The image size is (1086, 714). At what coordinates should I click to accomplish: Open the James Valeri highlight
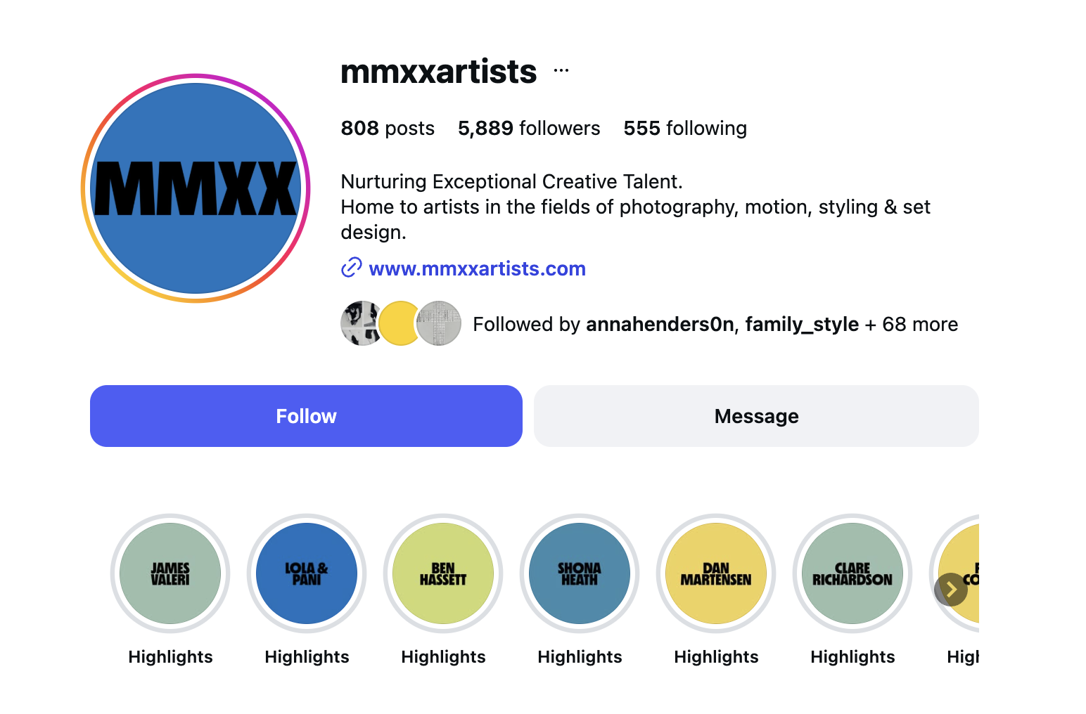(x=170, y=573)
